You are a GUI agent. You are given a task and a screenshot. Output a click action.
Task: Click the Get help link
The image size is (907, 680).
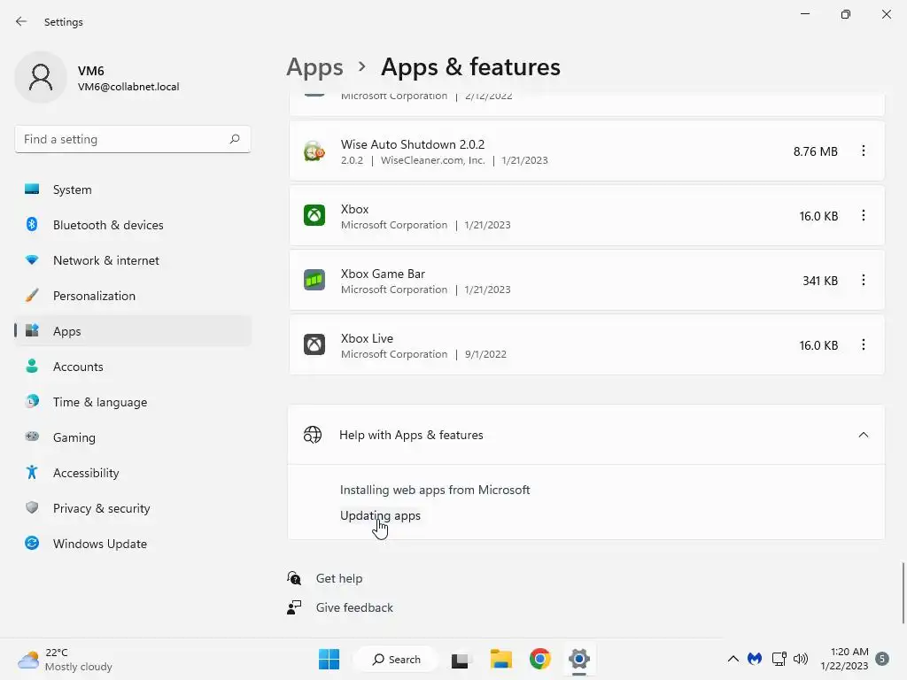(x=339, y=578)
